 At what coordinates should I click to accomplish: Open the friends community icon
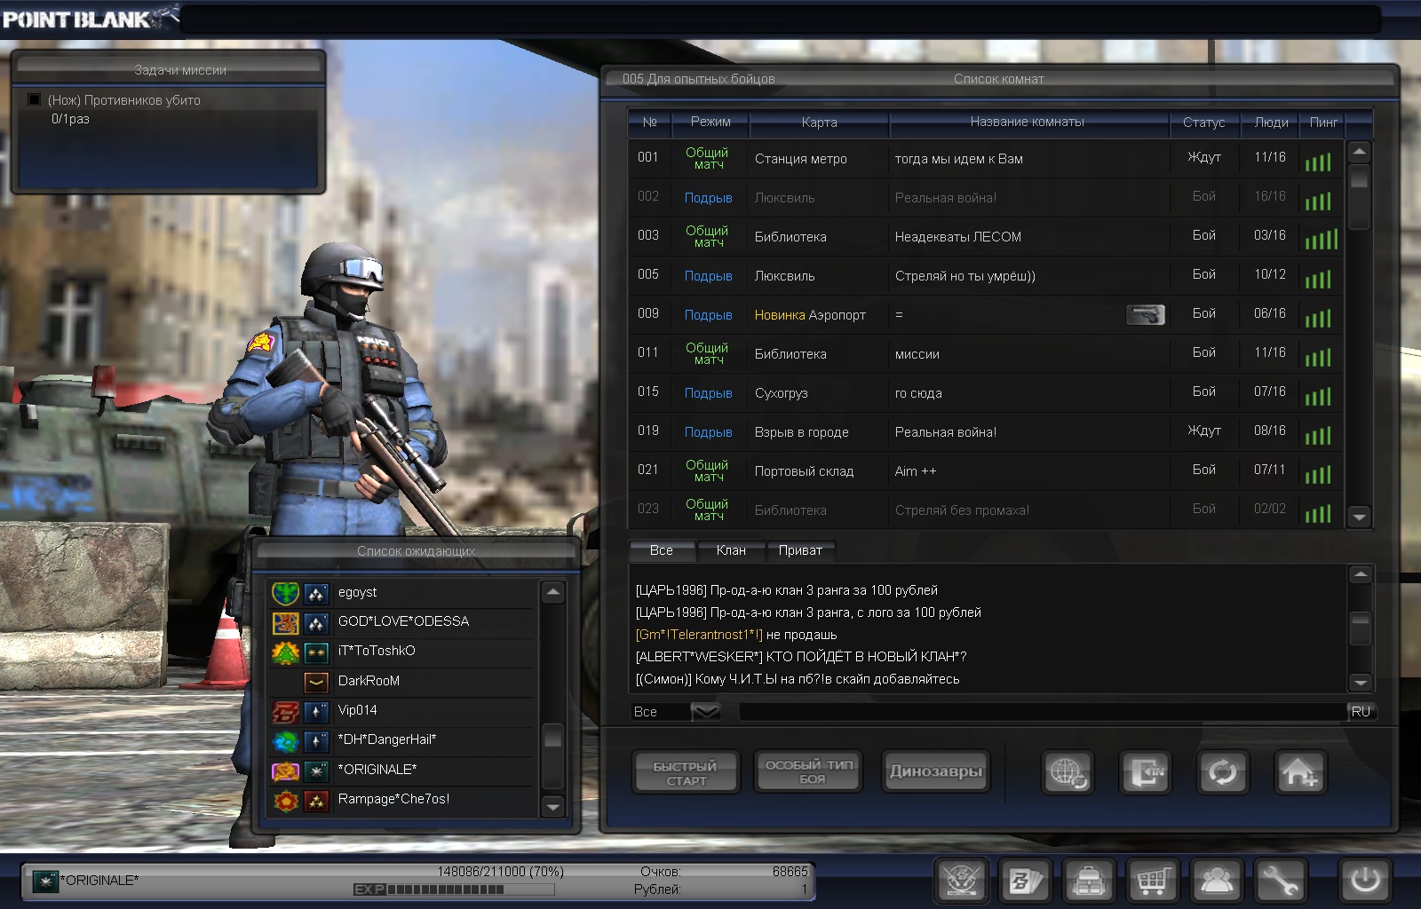click(x=1216, y=881)
